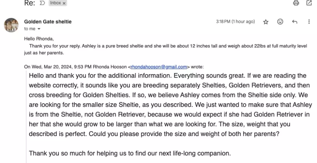Click the 'Hello Rhonda,' greeting line
Viewport: 317px width, 163px height.
point(39,39)
